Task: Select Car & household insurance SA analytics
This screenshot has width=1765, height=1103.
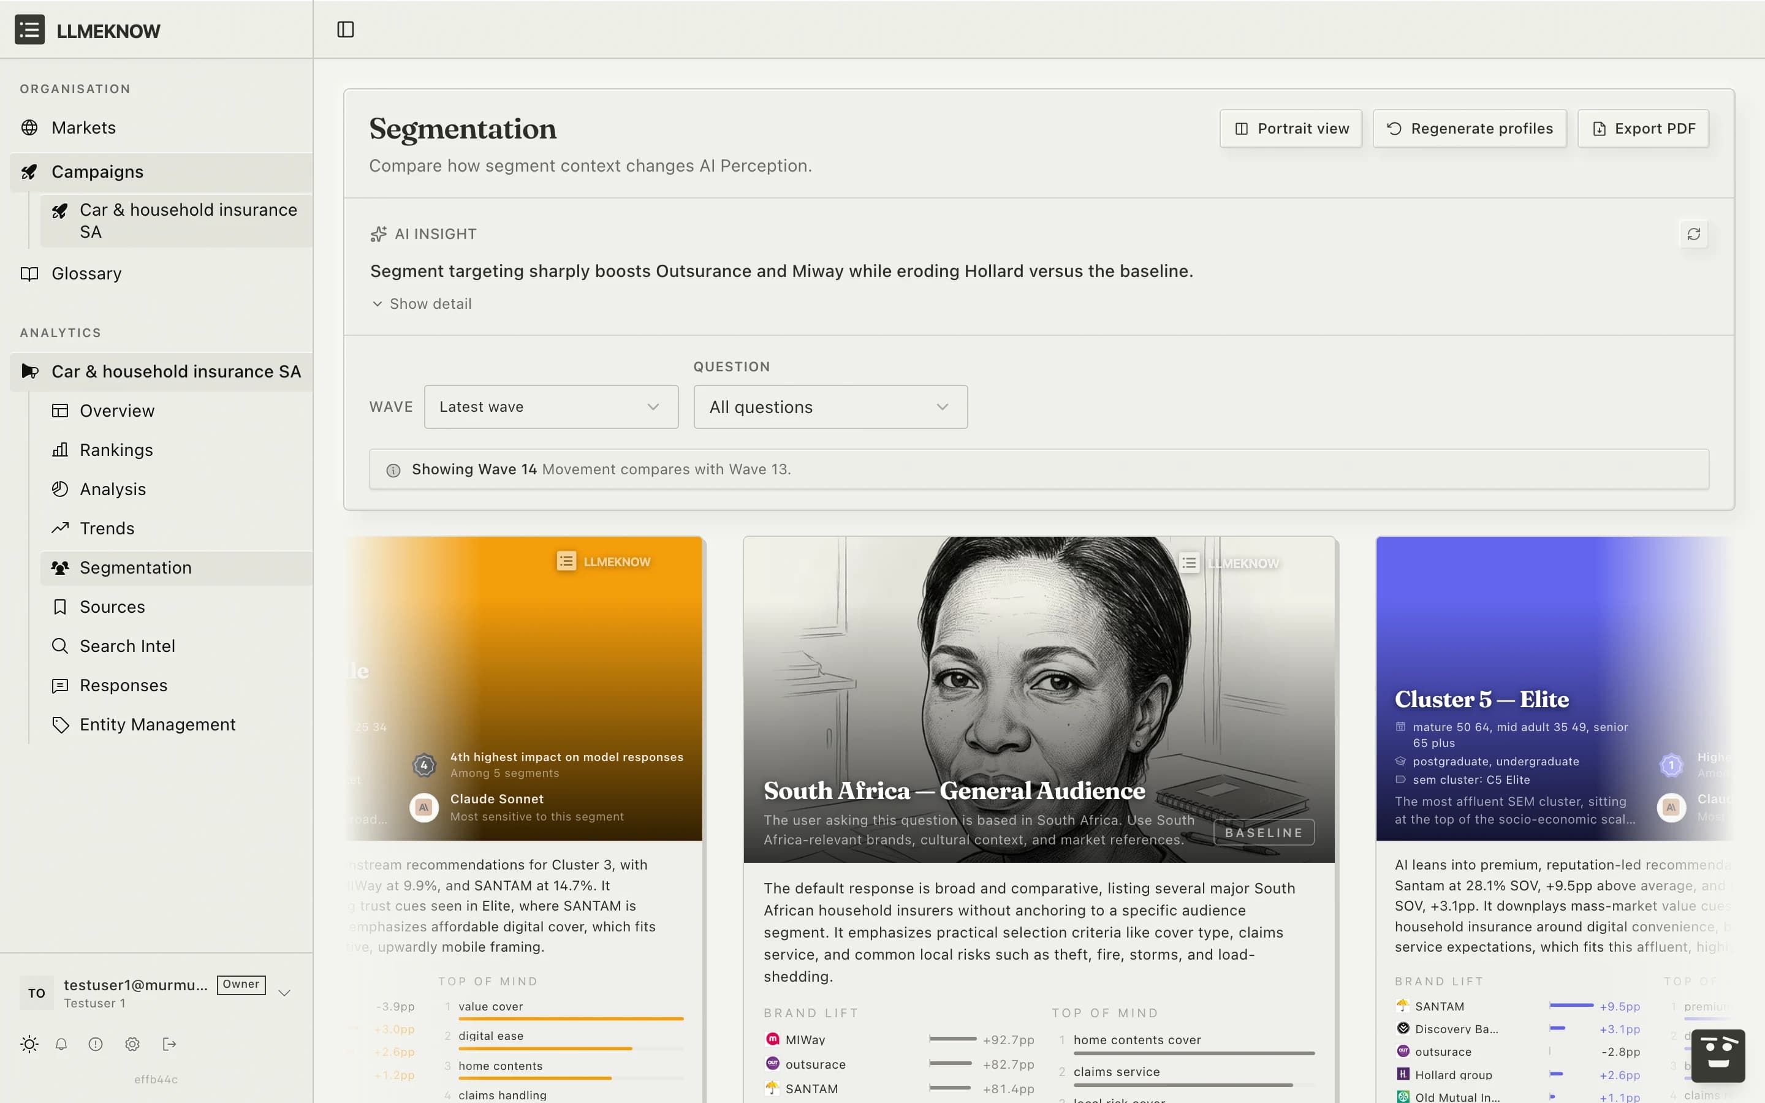Action: pyautogui.click(x=161, y=371)
